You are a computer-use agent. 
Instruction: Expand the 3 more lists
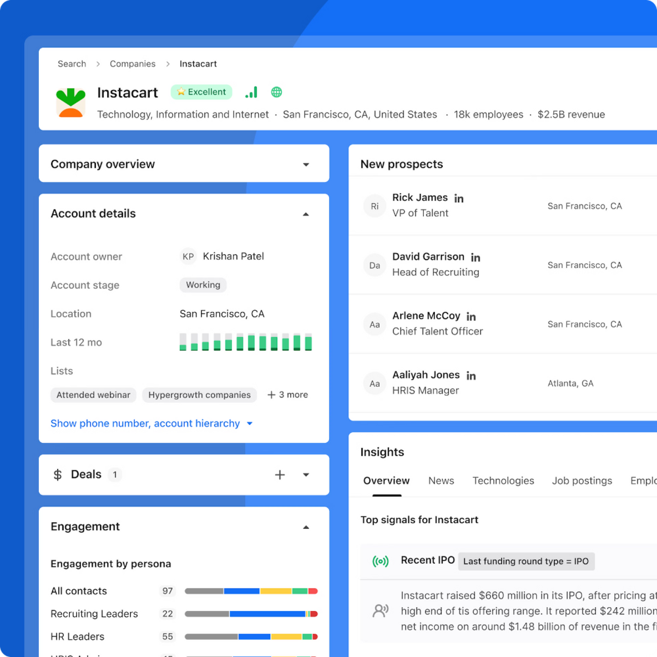[287, 394]
